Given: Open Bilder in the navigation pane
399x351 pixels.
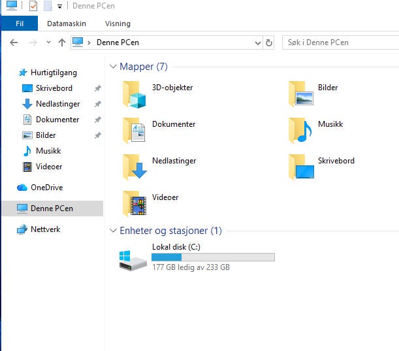Looking at the screenshot, I should [x=46, y=135].
